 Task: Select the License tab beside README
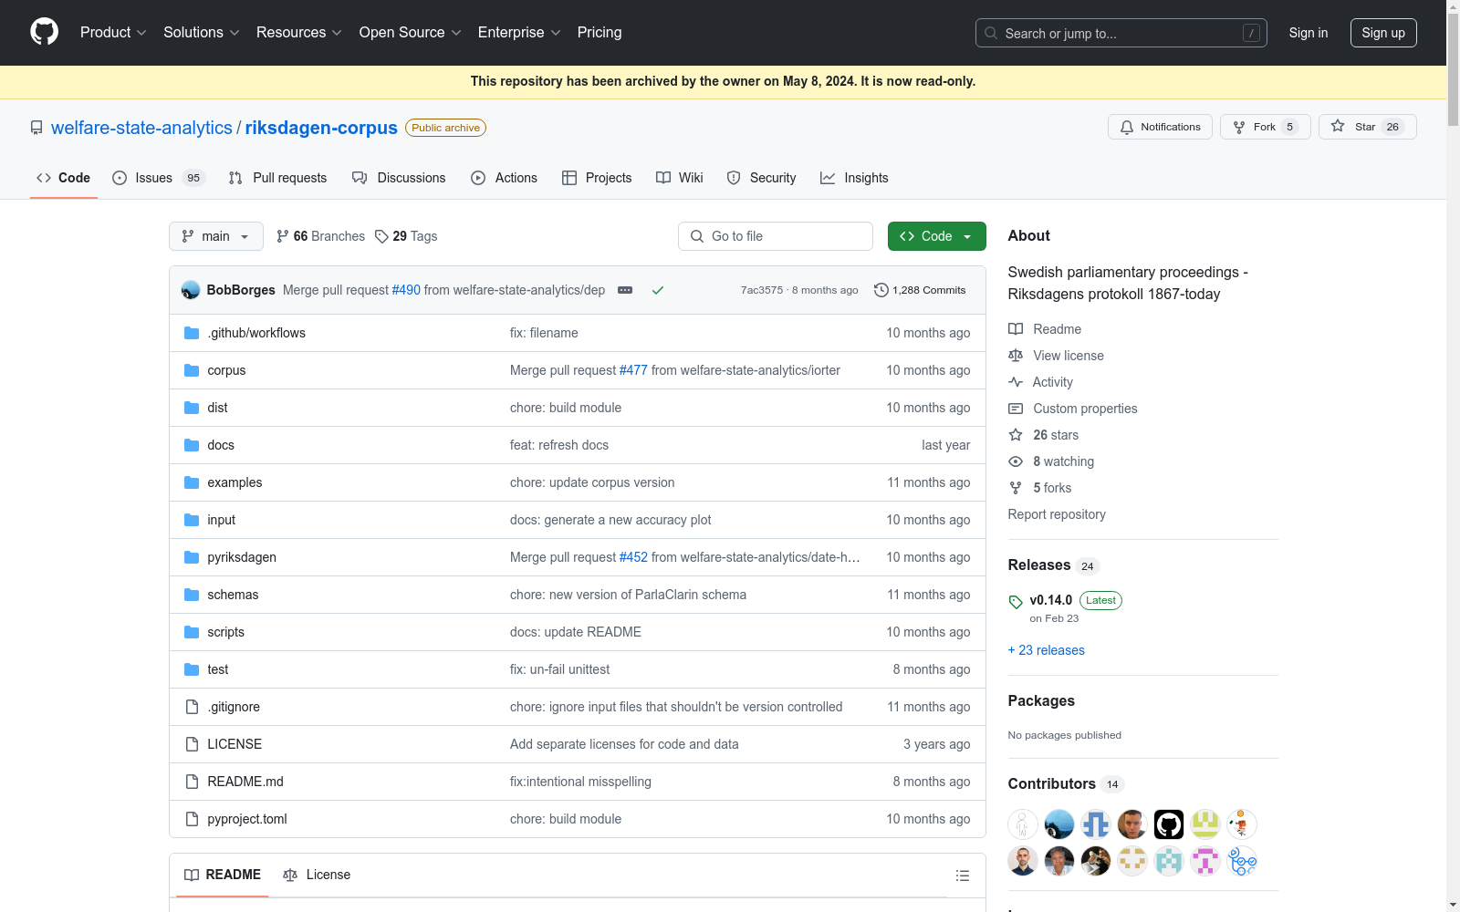point(317,875)
